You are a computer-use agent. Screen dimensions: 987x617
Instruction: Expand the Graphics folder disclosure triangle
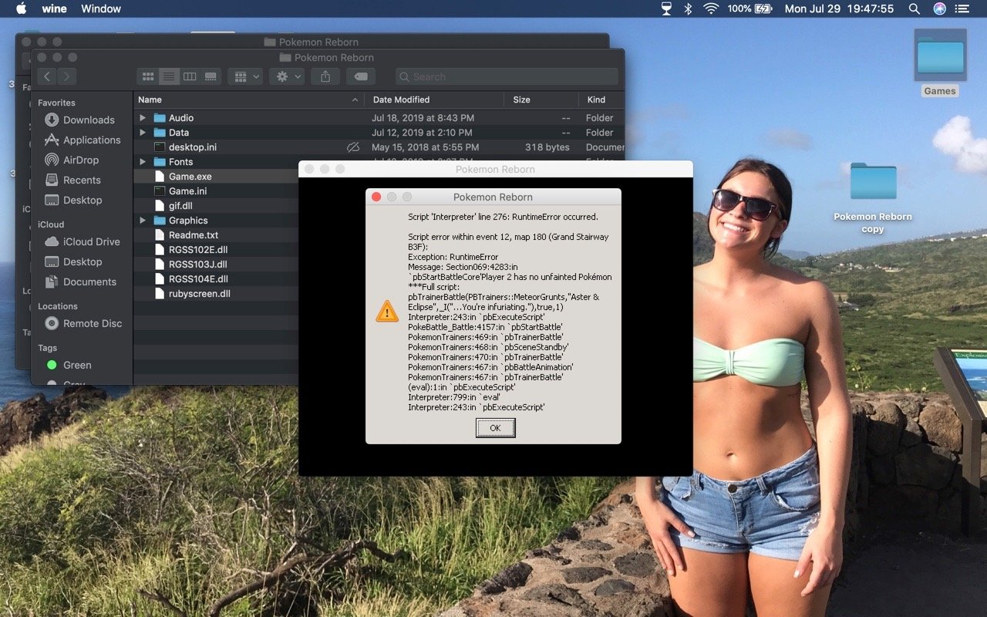point(143,221)
